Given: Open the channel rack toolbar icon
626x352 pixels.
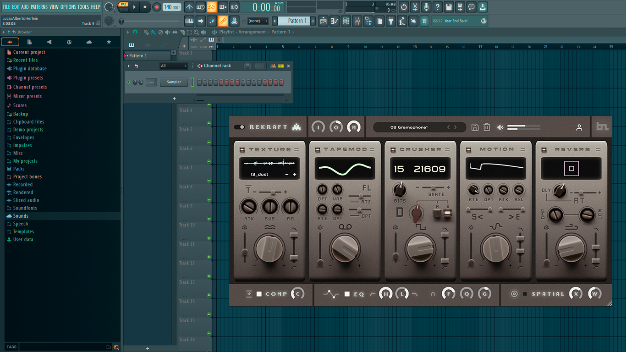Looking at the screenshot, I should pyautogui.click(x=346, y=21).
